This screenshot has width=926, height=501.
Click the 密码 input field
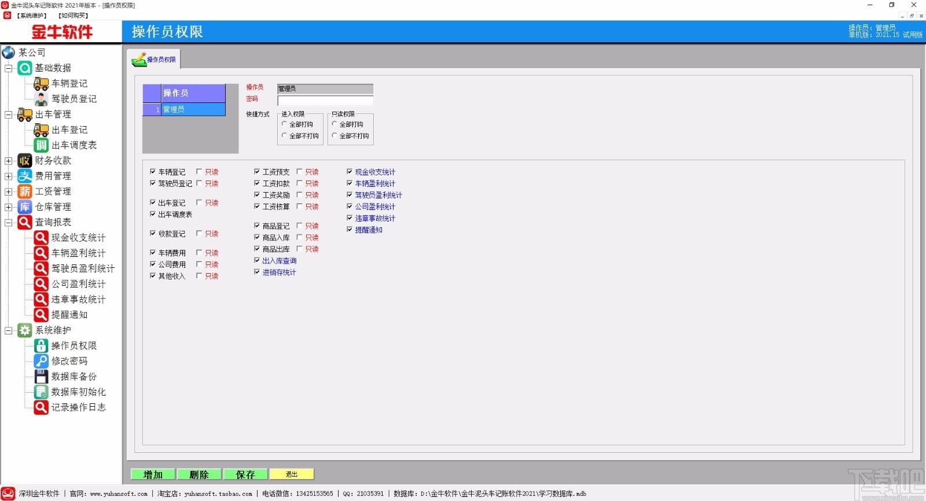pos(325,100)
